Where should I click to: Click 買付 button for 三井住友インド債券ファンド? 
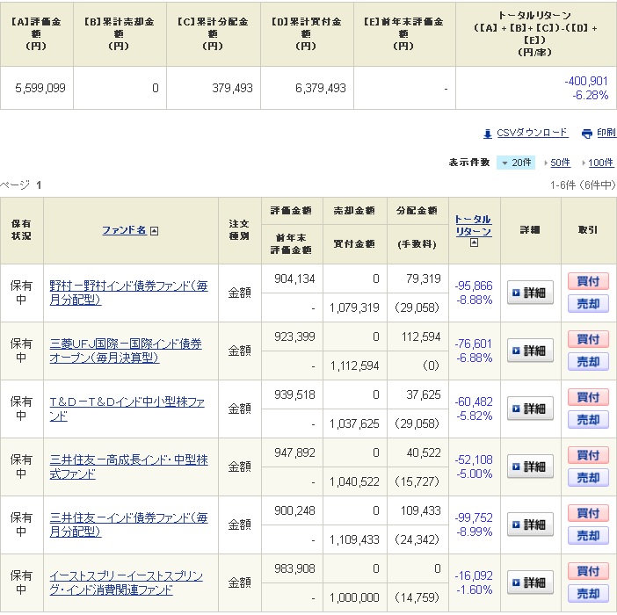click(x=588, y=513)
